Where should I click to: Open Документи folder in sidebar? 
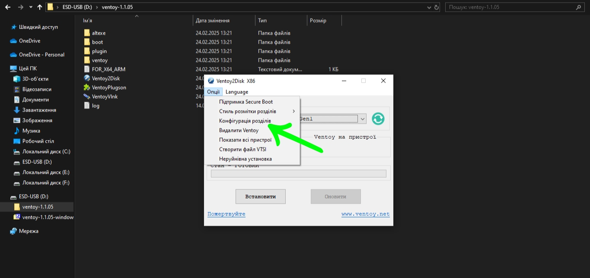[x=35, y=99]
